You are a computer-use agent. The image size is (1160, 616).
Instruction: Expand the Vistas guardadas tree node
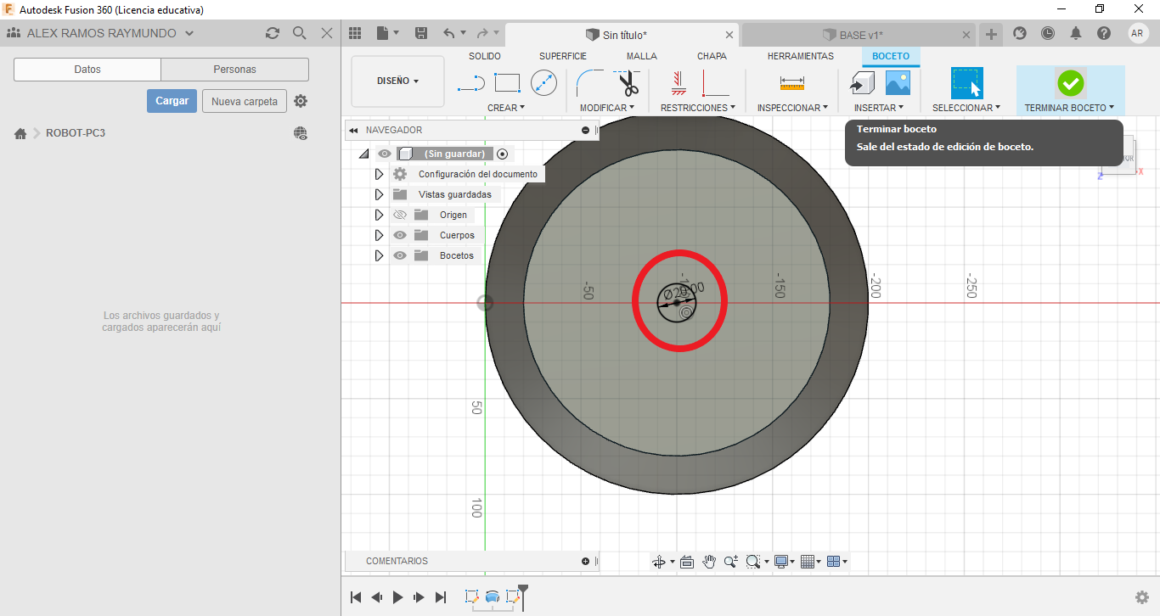pyautogui.click(x=379, y=194)
